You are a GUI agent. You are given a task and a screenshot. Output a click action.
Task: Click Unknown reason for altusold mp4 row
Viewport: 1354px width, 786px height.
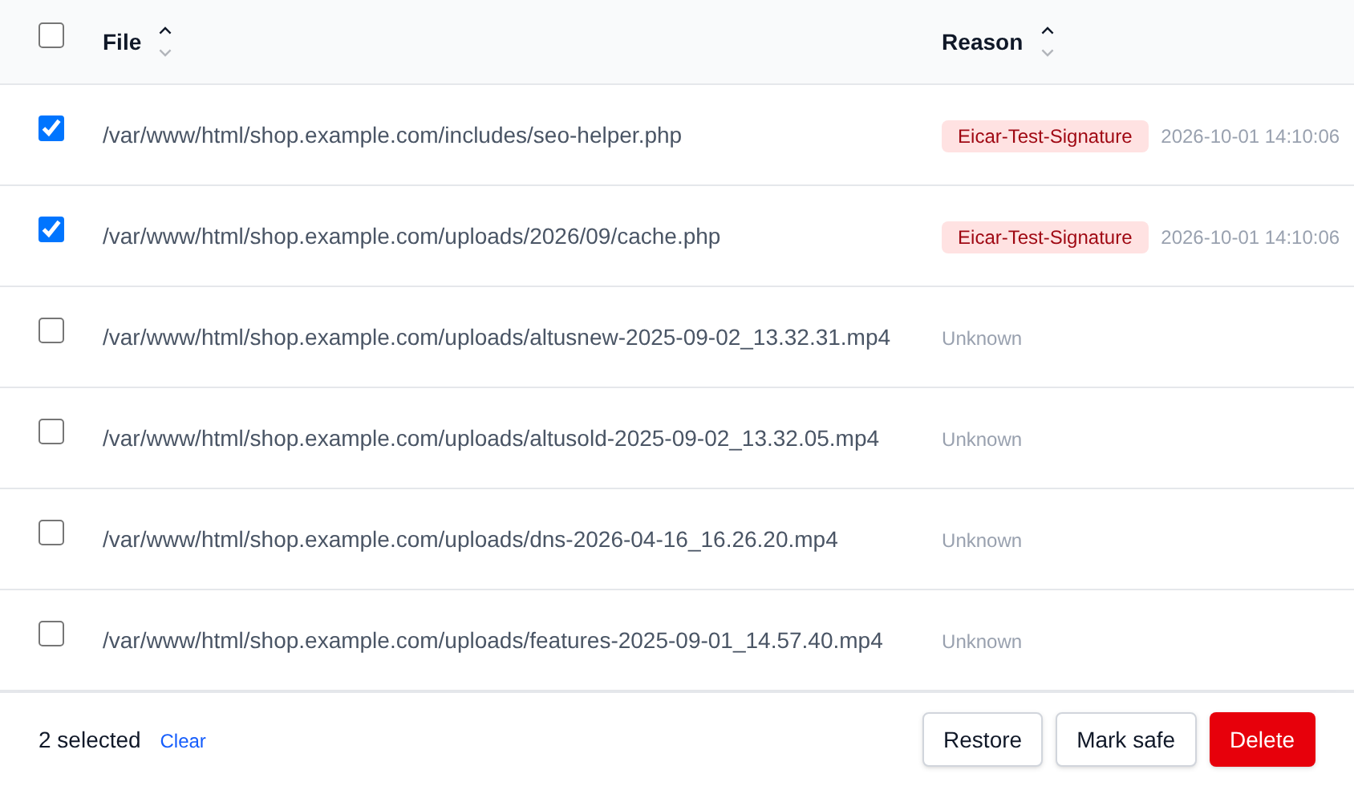pos(982,440)
